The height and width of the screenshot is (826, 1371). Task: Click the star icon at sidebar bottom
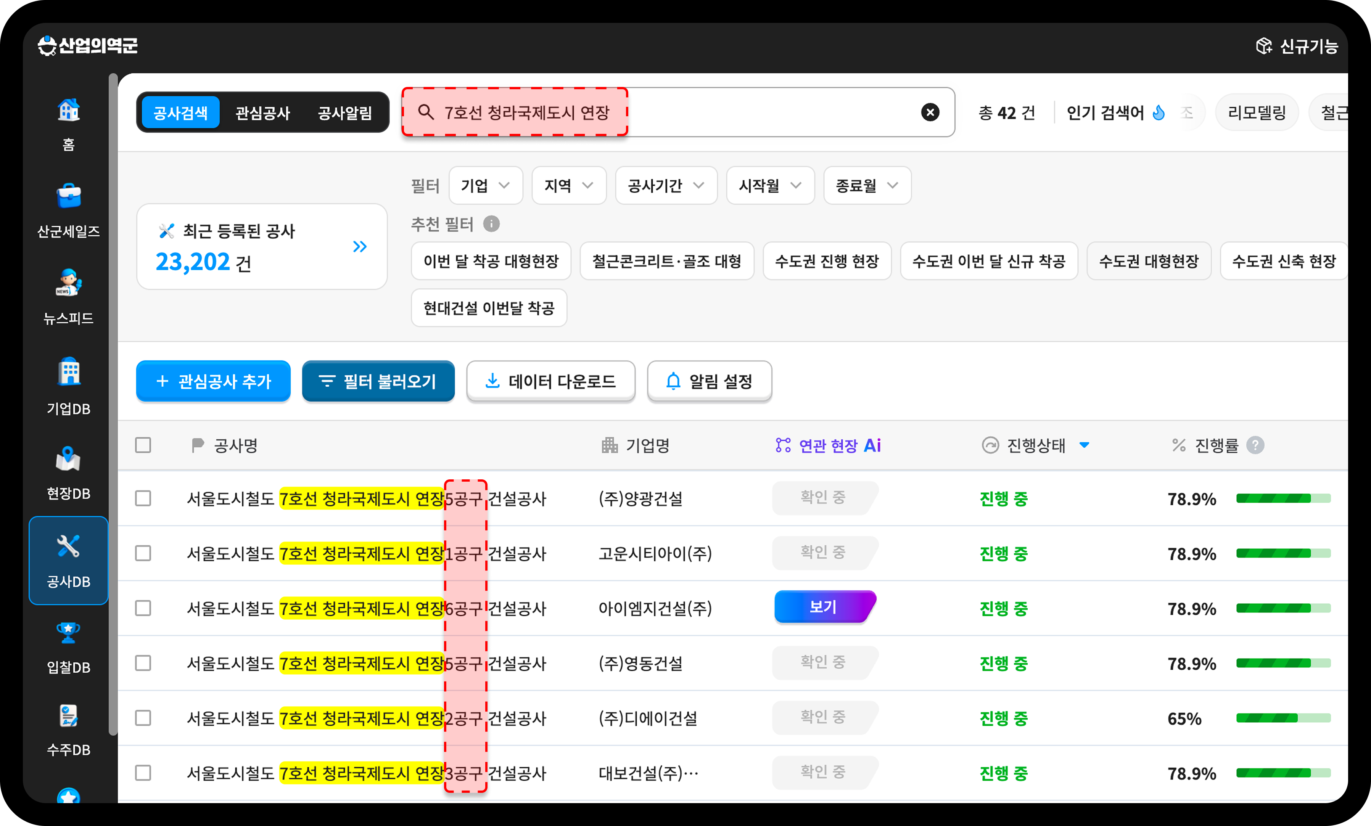click(x=68, y=796)
